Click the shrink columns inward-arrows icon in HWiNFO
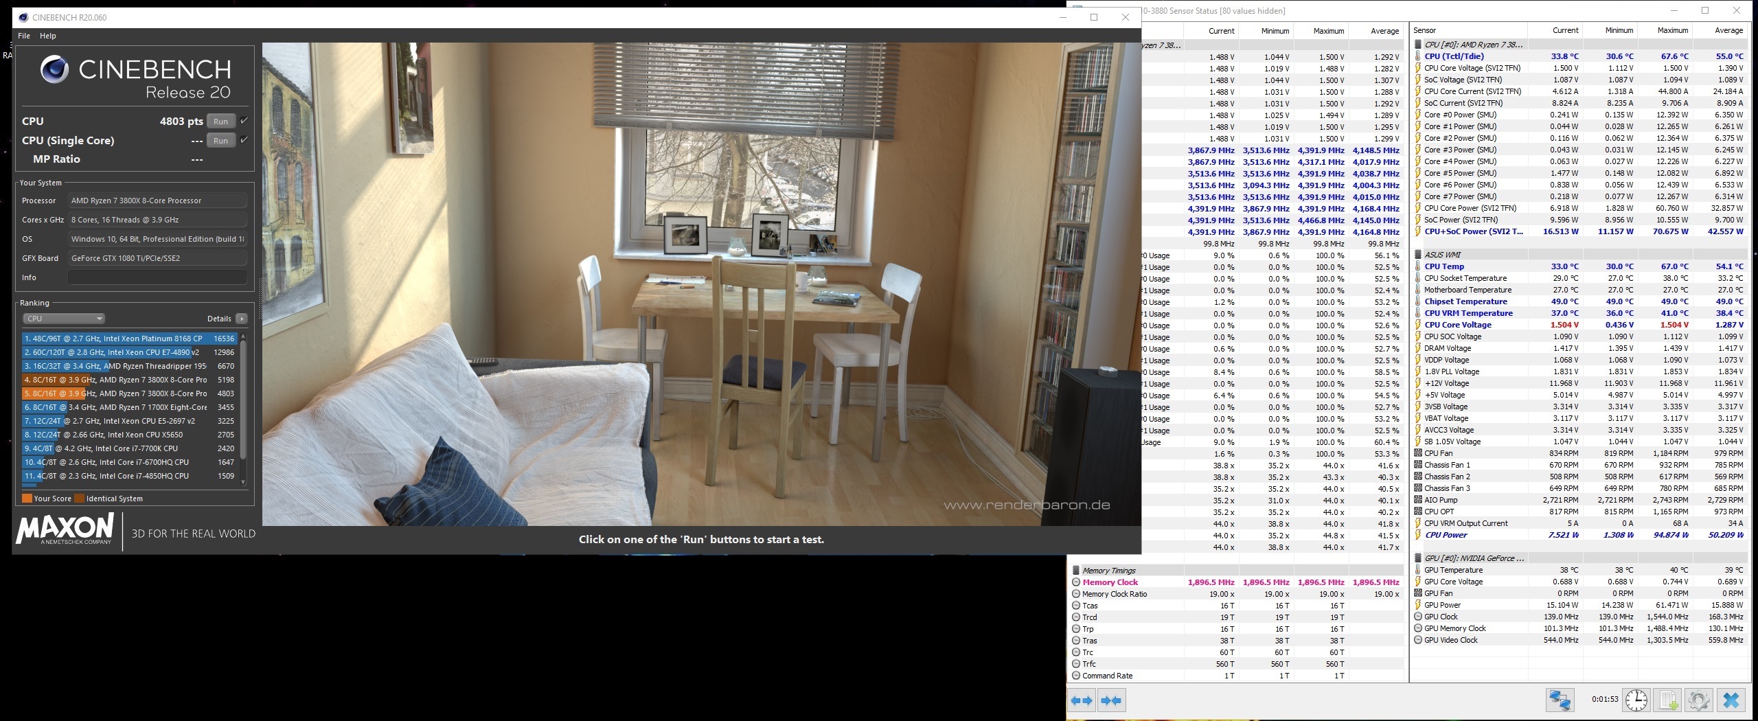1758x721 pixels. tap(1111, 700)
